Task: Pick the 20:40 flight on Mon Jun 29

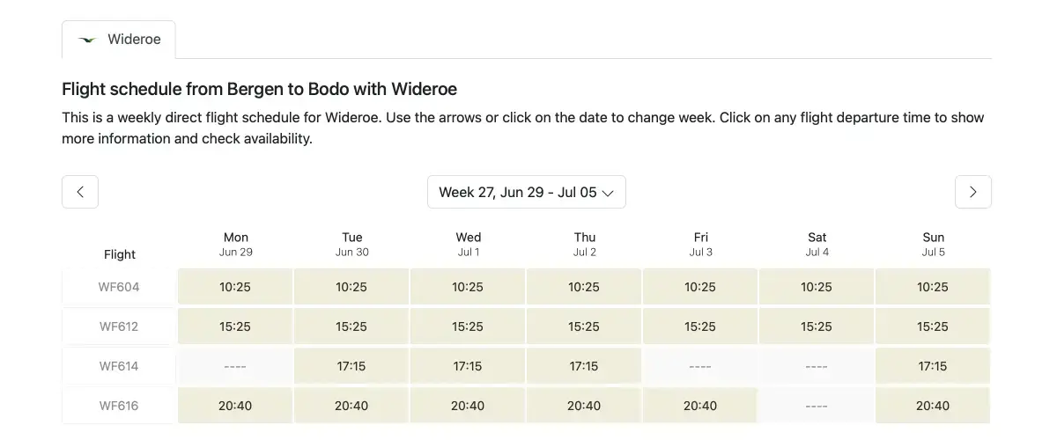Action: tap(235, 406)
